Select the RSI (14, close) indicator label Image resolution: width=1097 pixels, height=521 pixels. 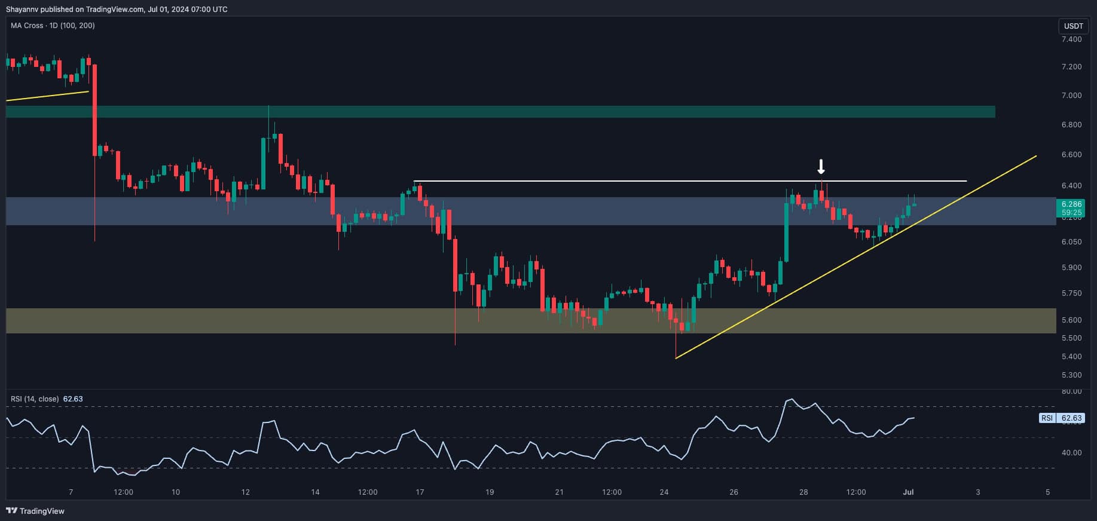click(35, 399)
